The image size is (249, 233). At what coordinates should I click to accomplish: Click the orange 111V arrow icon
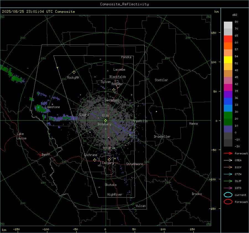pyautogui.click(x=228, y=167)
